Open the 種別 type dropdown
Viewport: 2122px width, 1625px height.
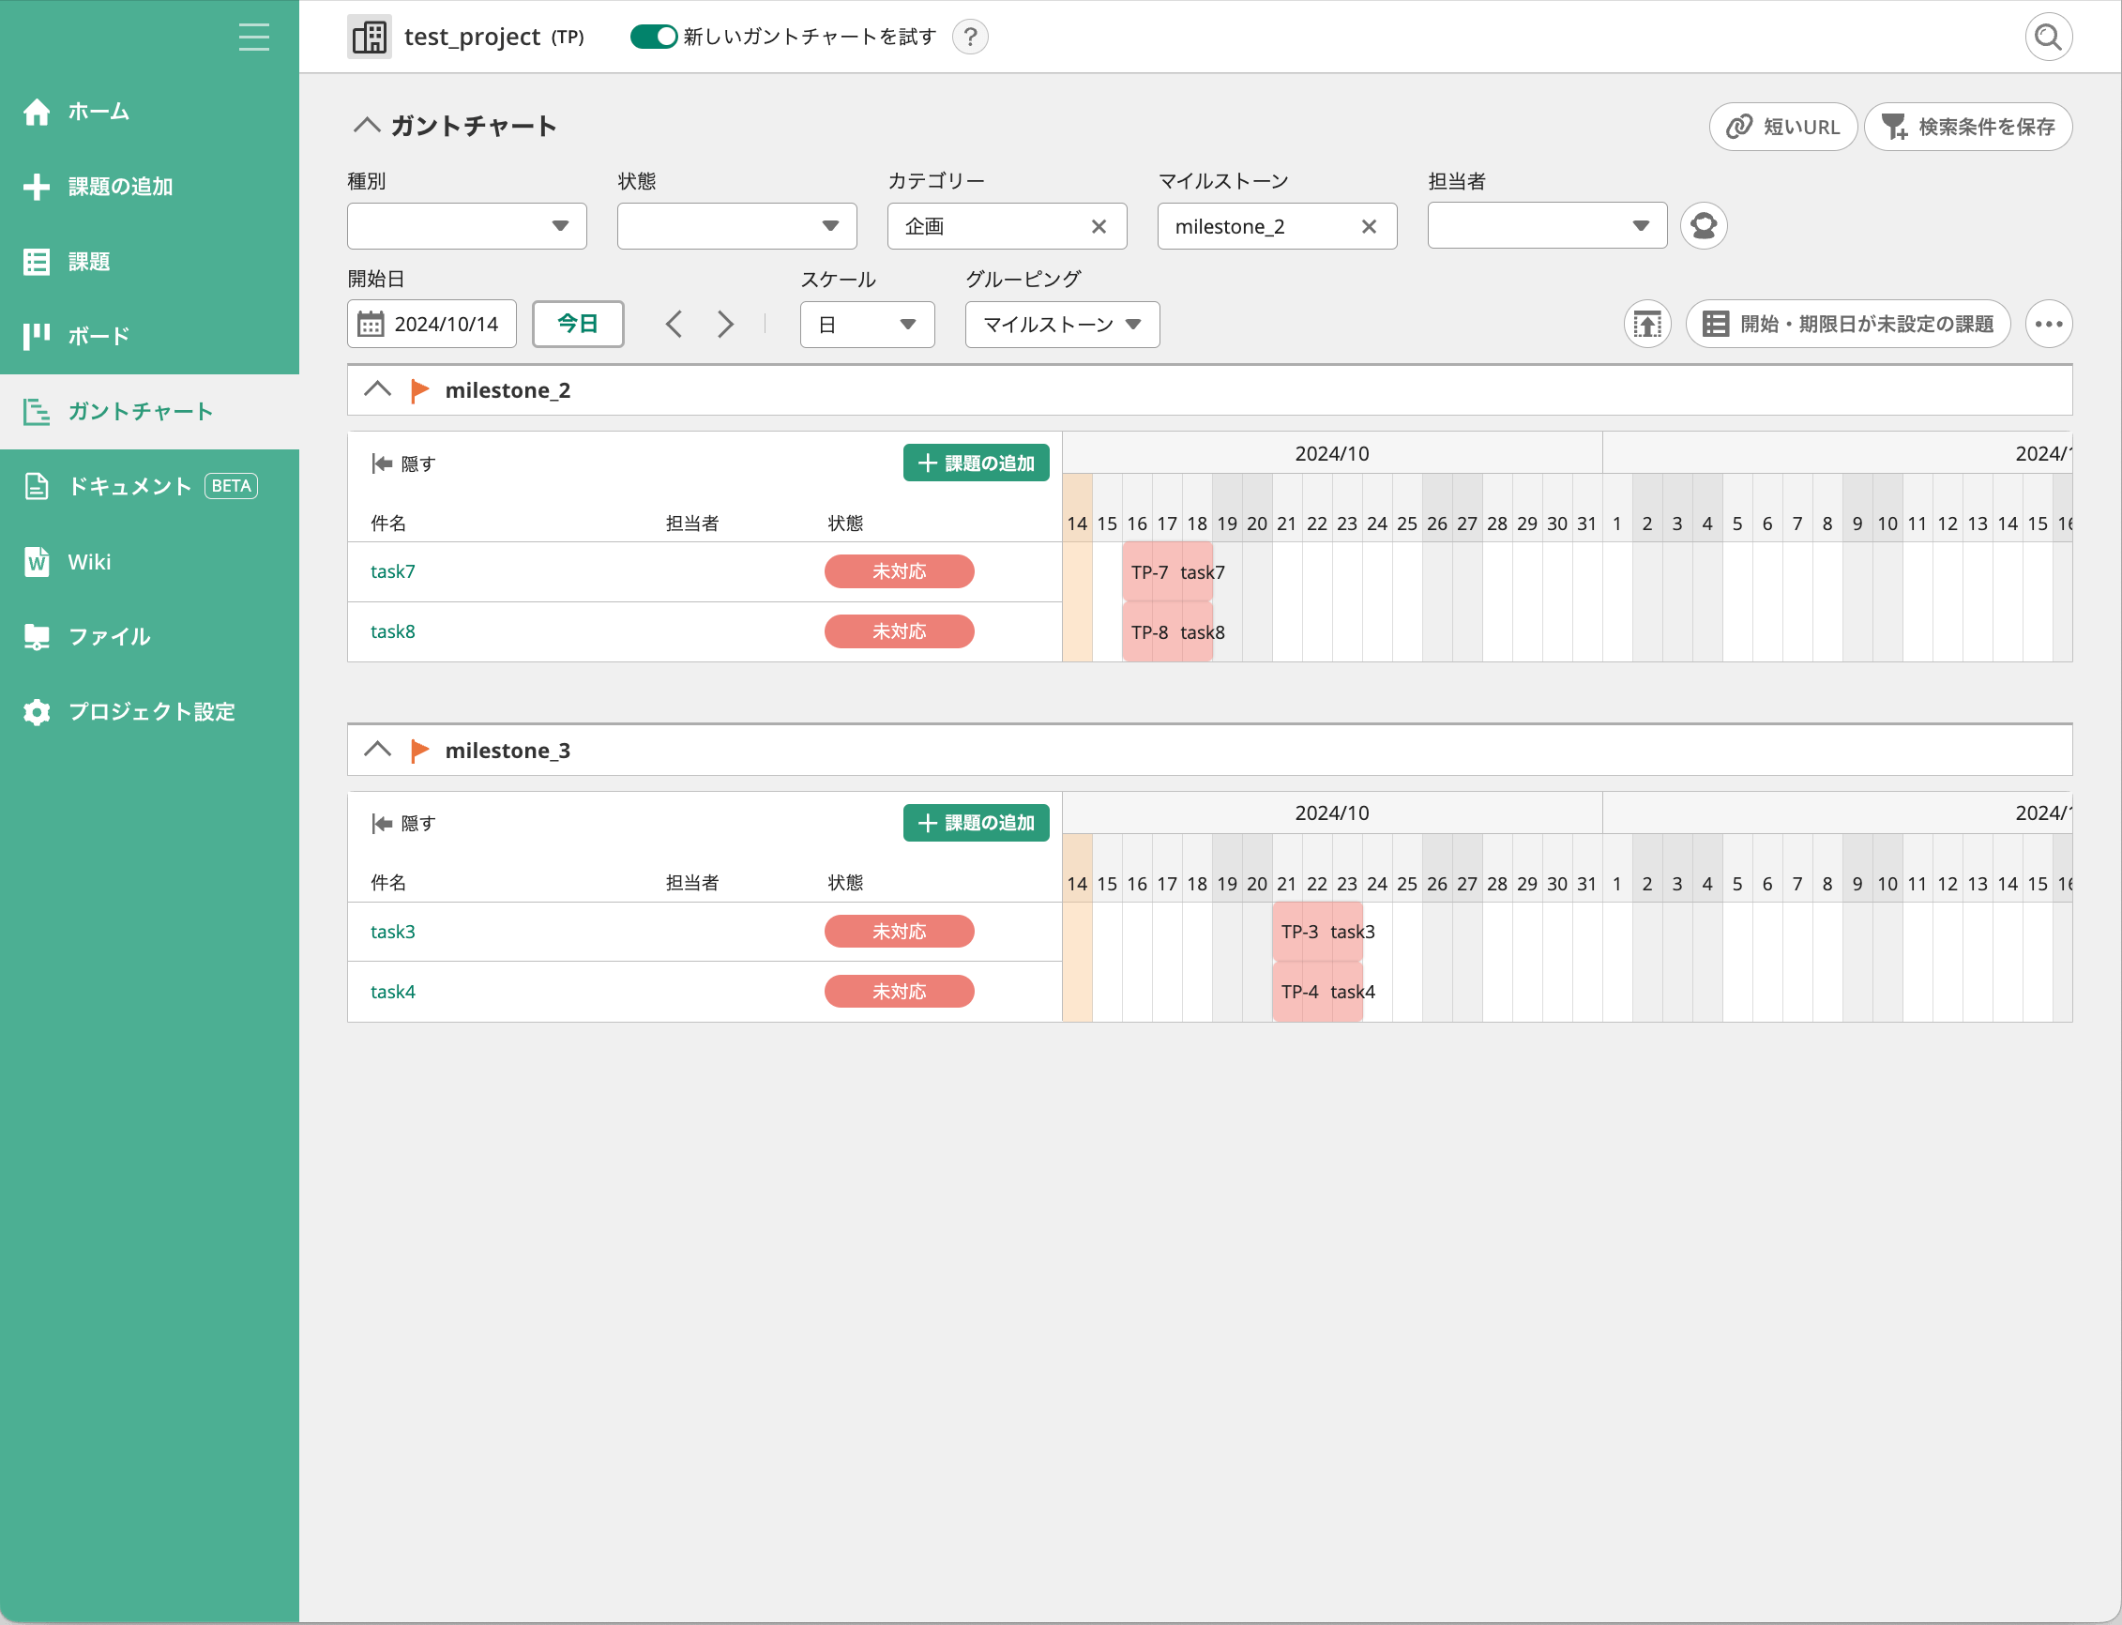pyautogui.click(x=466, y=226)
